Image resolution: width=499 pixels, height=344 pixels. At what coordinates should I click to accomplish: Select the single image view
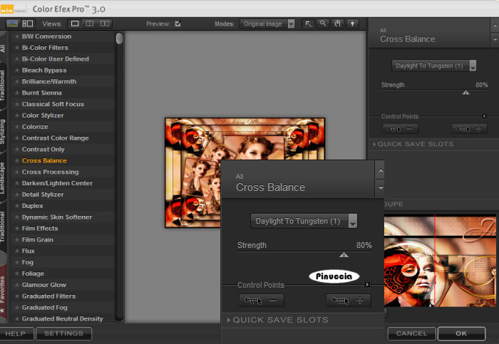[75, 24]
